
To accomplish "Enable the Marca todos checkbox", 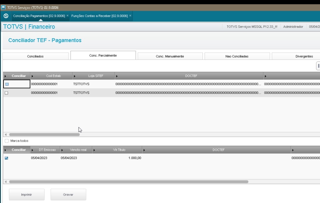I will click(x=7, y=141).
